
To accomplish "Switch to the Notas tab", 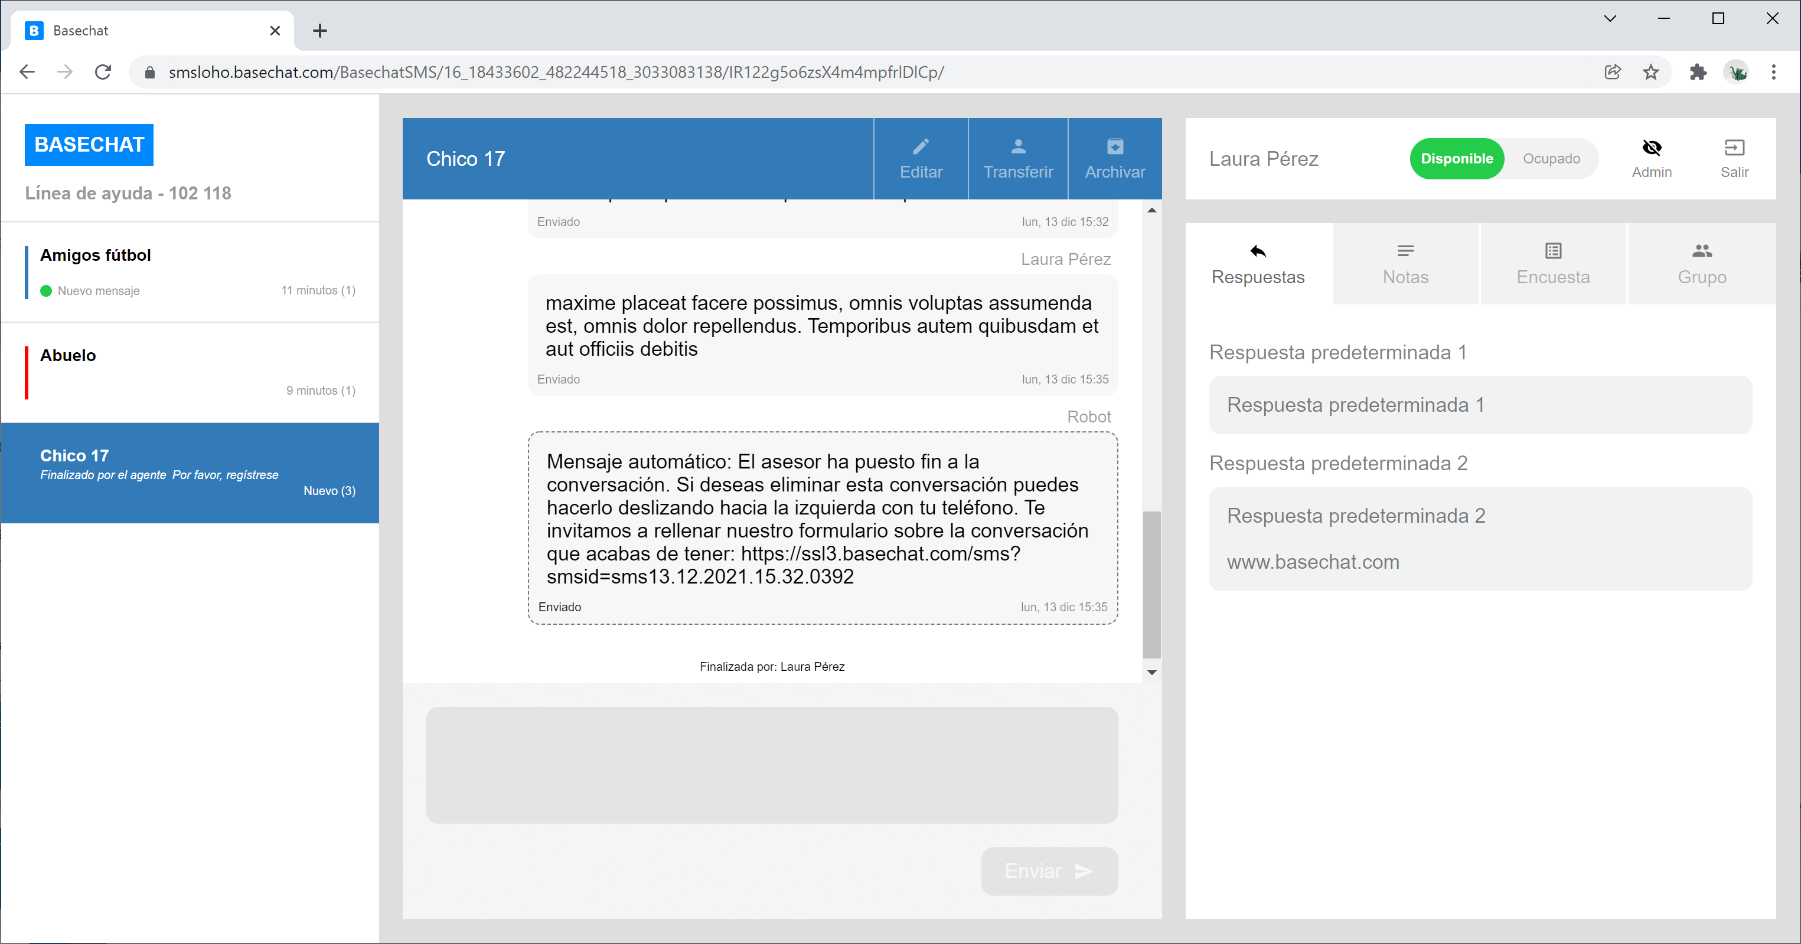I will coord(1405,264).
